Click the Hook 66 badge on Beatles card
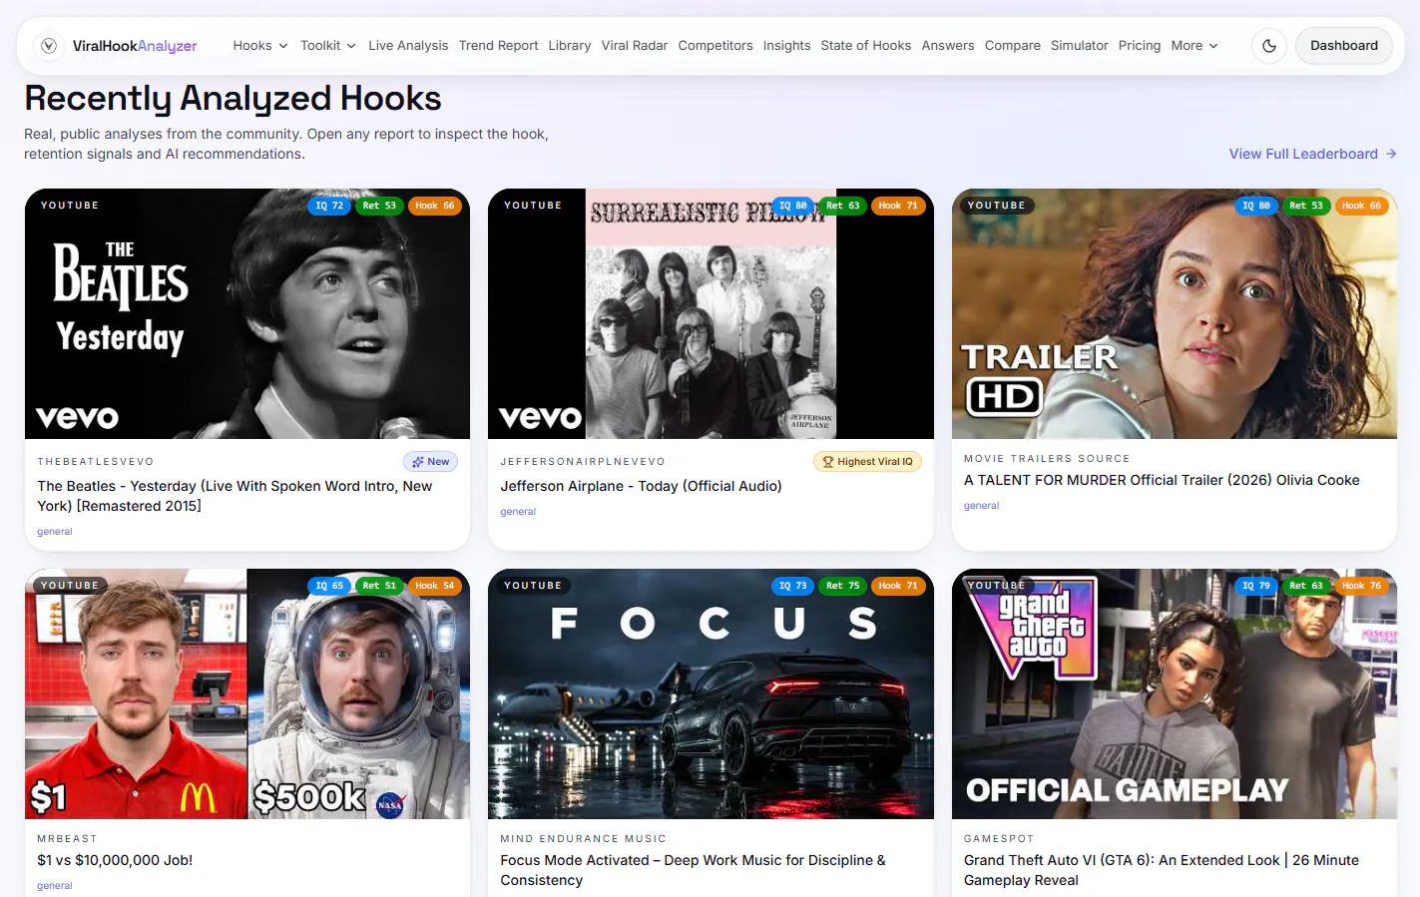Viewport: 1420px width, 897px height. coord(435,206)
